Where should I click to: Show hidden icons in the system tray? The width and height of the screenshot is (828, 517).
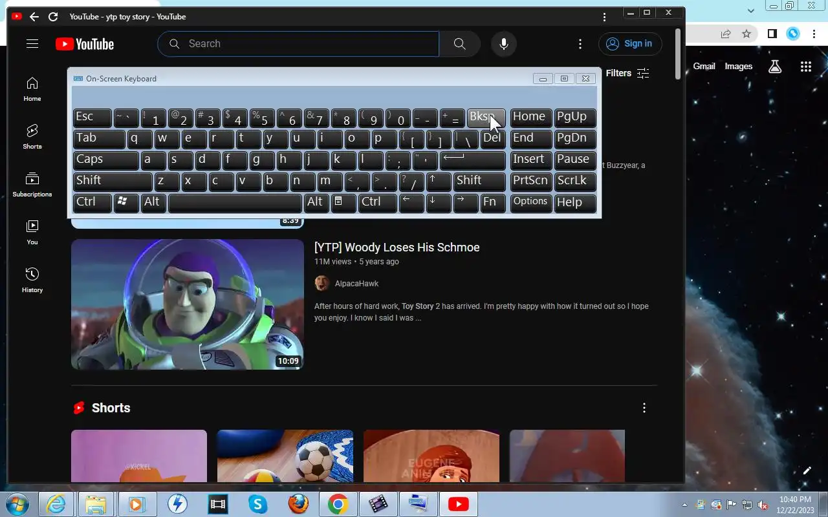click(x=684, y=505)
